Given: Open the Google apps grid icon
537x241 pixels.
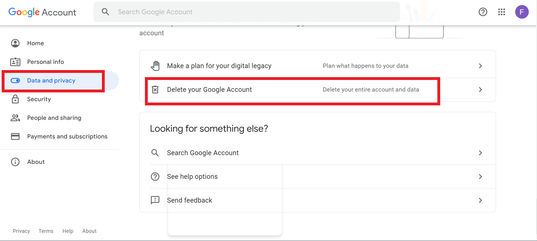Looking at the screenshot, I should (x=502, y=12).
